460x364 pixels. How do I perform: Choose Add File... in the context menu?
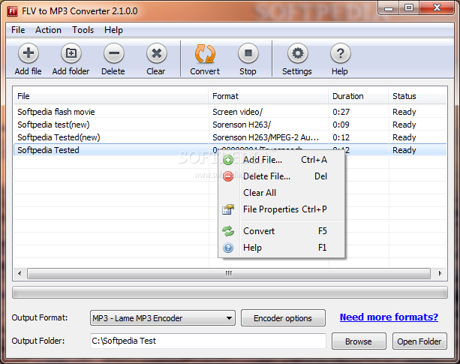coord(281,160)
